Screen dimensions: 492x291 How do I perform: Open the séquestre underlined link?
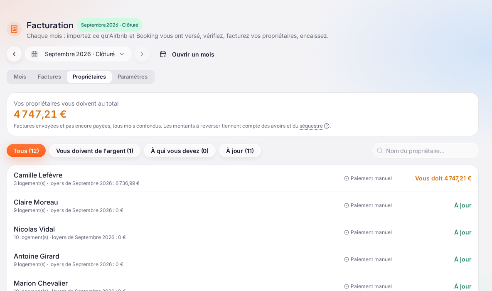311,126
